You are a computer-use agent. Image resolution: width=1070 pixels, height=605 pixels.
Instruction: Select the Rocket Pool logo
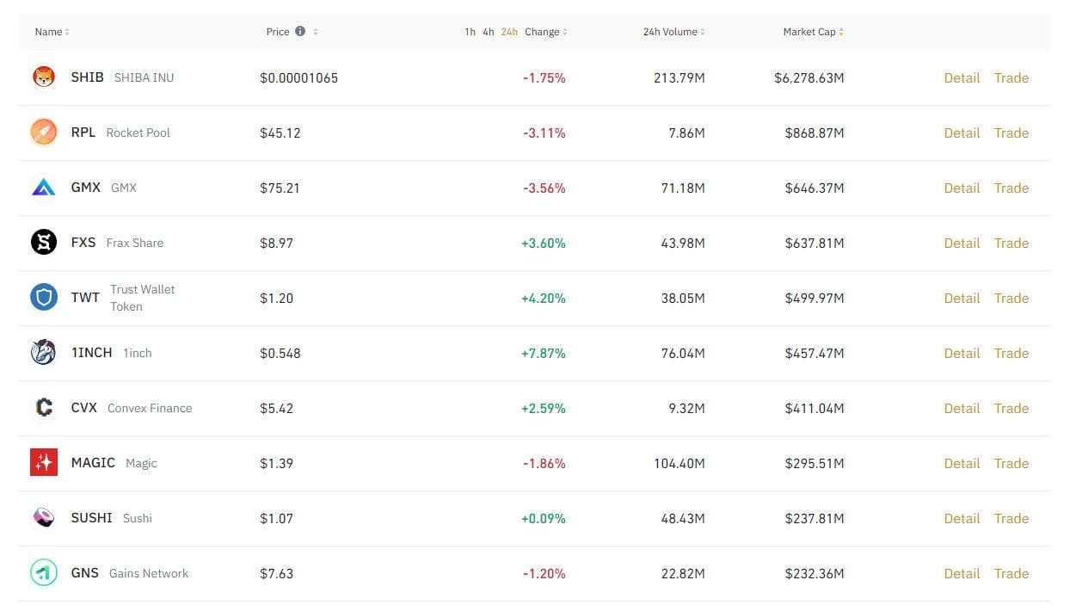coord(44,133)
